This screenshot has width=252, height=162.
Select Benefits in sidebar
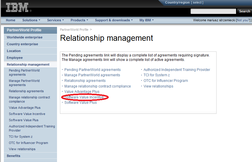pos(30,156)
